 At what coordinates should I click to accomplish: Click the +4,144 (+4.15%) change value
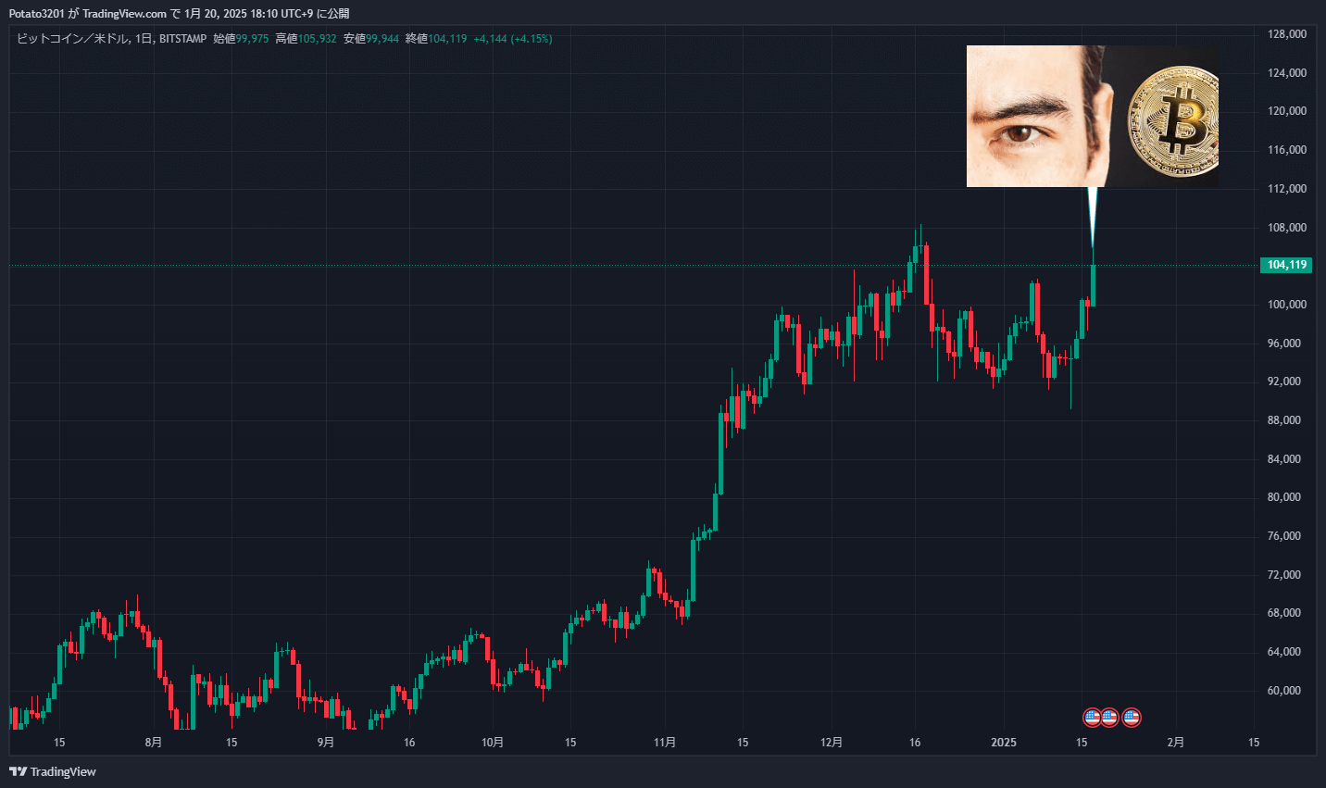512,39
